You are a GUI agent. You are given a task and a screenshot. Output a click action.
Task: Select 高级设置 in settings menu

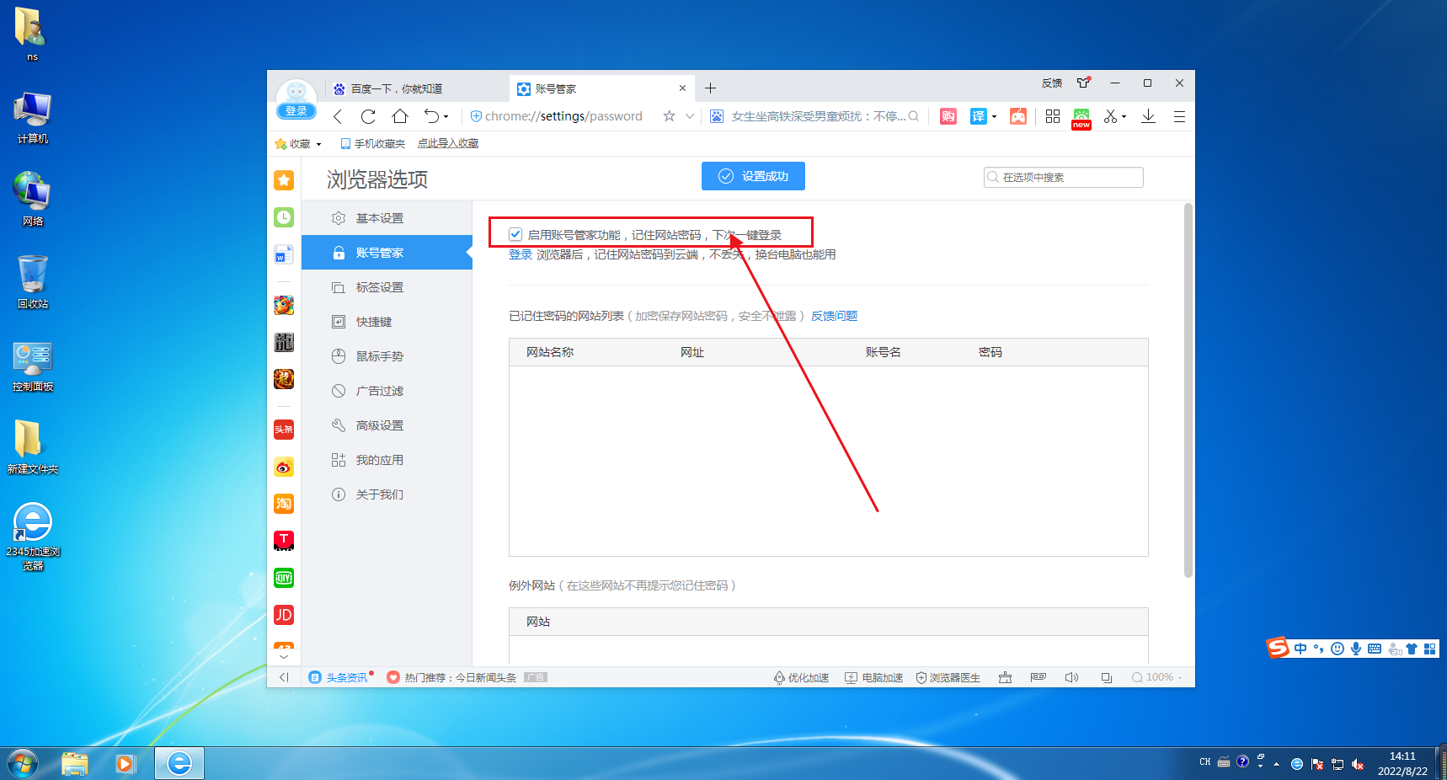click(x=387, y=425)
